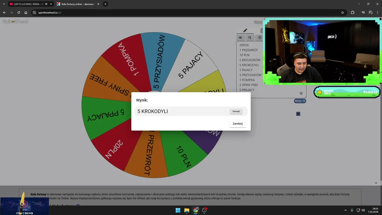Viewport: 382px width, 215px height.
Task: Open browser extensions menu
Action: [x=353, y=13]
